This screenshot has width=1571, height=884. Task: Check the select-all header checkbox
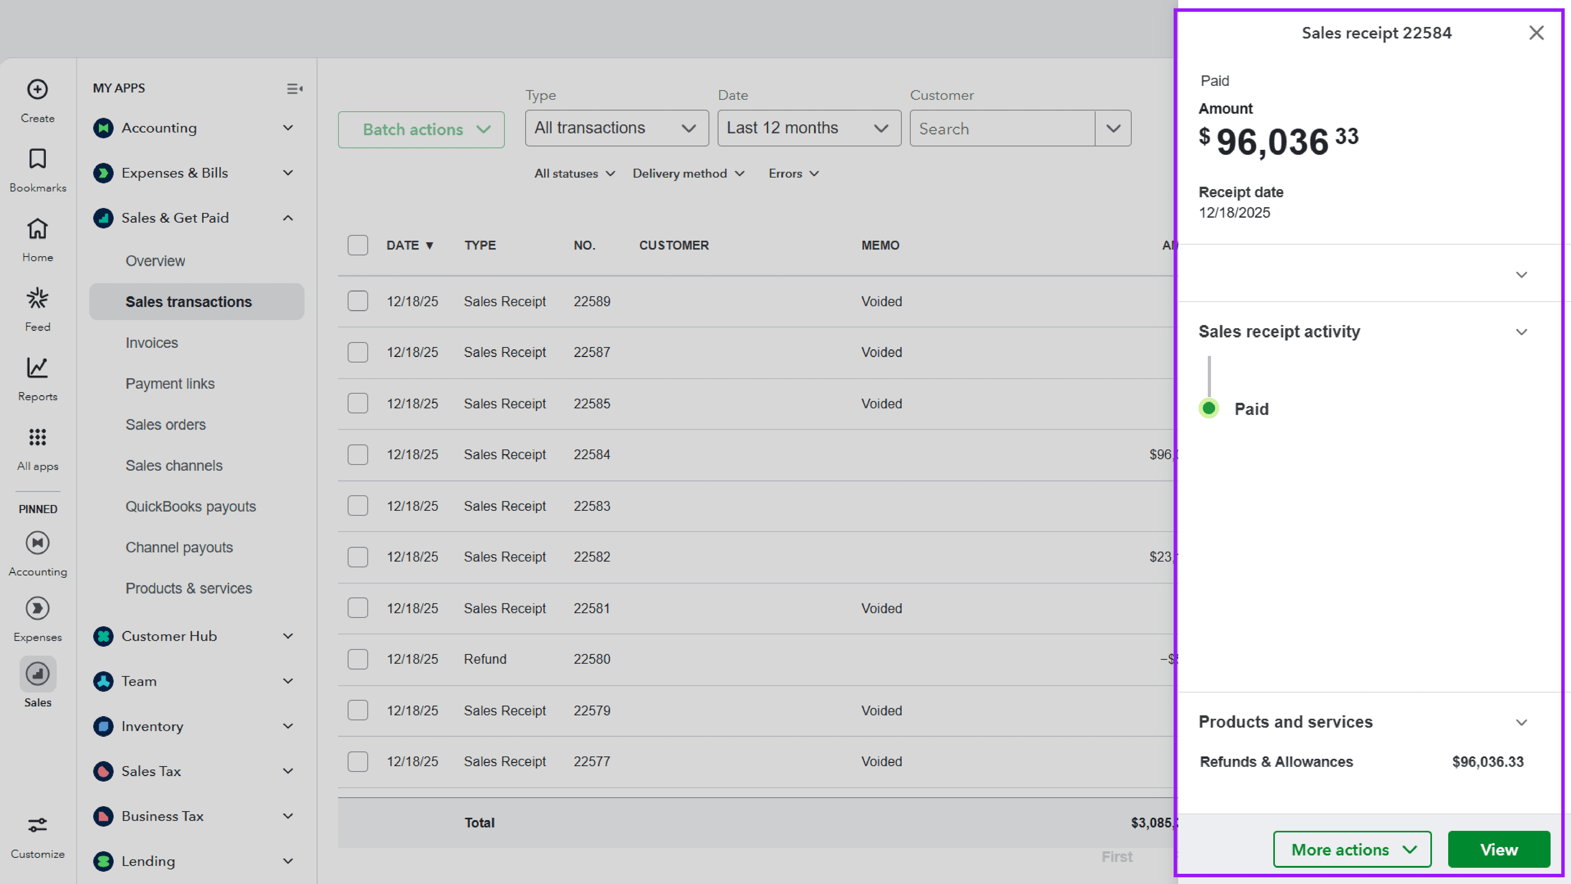coord(358,245)
